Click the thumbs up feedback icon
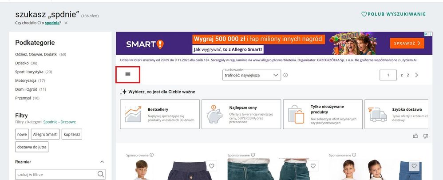Screen dimensions: 443x180 415,136
